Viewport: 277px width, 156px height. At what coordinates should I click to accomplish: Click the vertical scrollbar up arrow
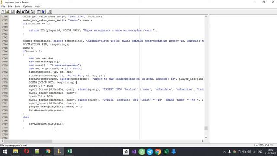point(206,16)
